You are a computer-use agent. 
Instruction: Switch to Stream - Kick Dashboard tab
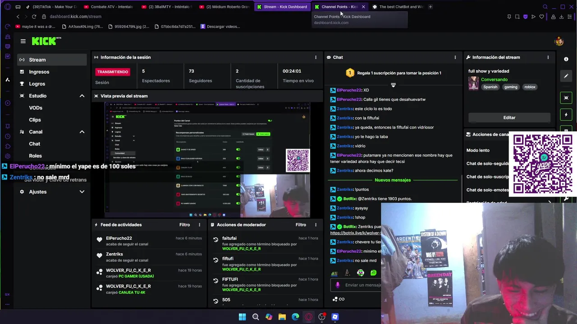point(282,7)
